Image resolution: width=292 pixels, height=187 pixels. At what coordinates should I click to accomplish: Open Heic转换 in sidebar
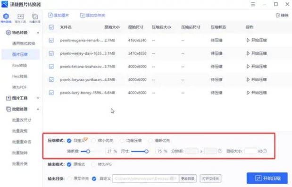click(x=20, y=76)
